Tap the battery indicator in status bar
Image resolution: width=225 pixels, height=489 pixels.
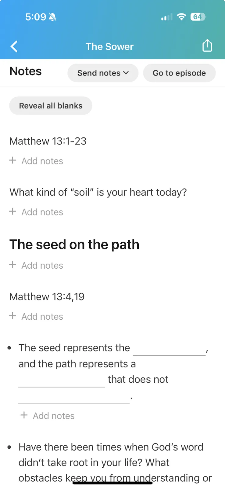tap(198, 17)
